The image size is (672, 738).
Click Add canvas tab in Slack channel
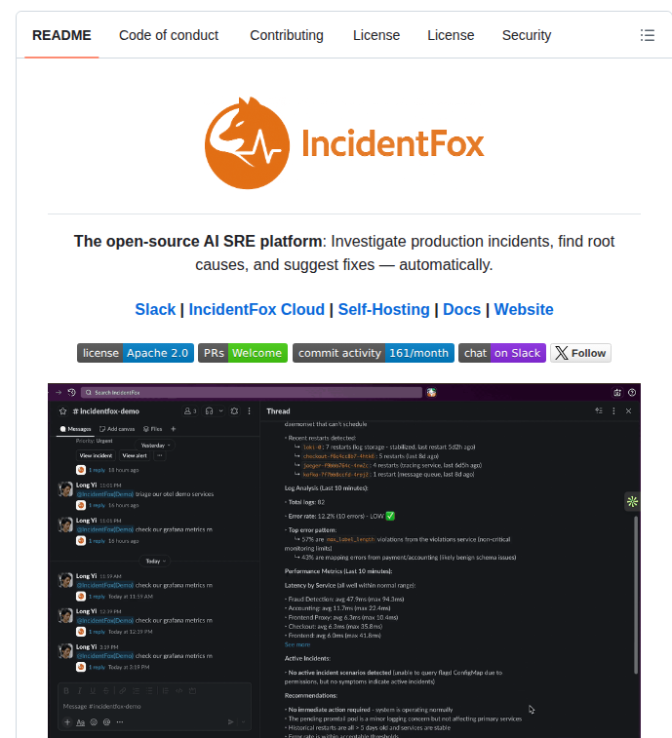coord(117,429)
